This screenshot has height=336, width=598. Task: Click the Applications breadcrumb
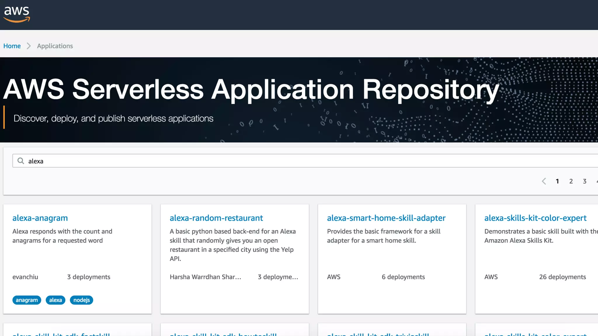coord(55,46)
